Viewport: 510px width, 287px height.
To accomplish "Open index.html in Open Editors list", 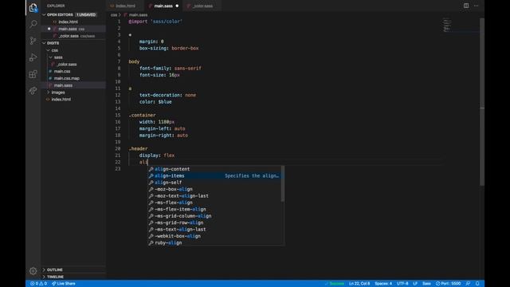I will point(68,22).
